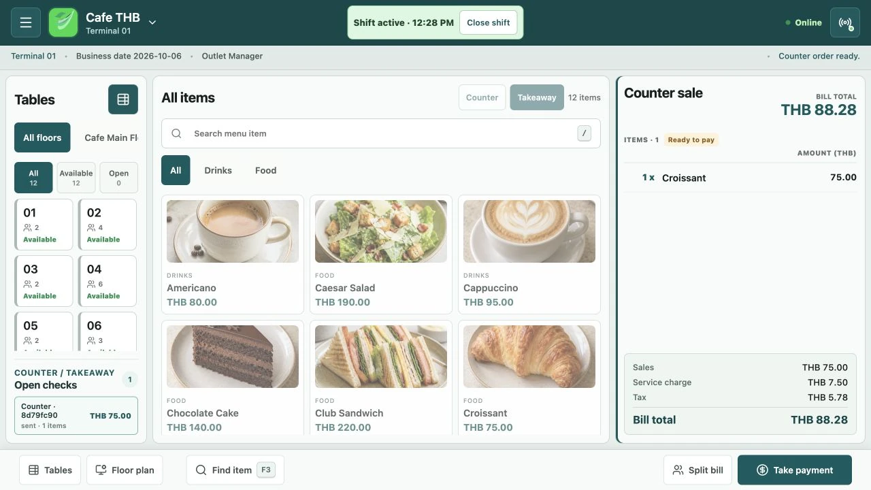Switch order type to Counter
The height and width of the screenshot is (490, 871).
pyautogui.click(x=482, y=97)
